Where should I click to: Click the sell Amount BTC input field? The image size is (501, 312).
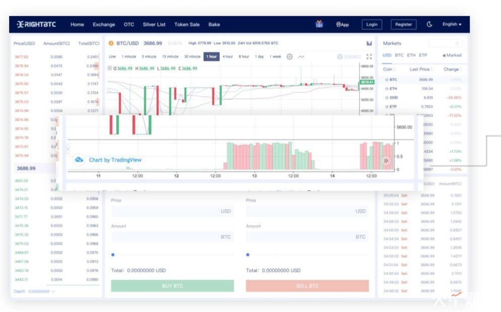[x=307, y=237]
